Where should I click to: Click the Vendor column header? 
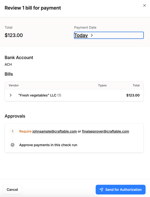click(14, 85)
